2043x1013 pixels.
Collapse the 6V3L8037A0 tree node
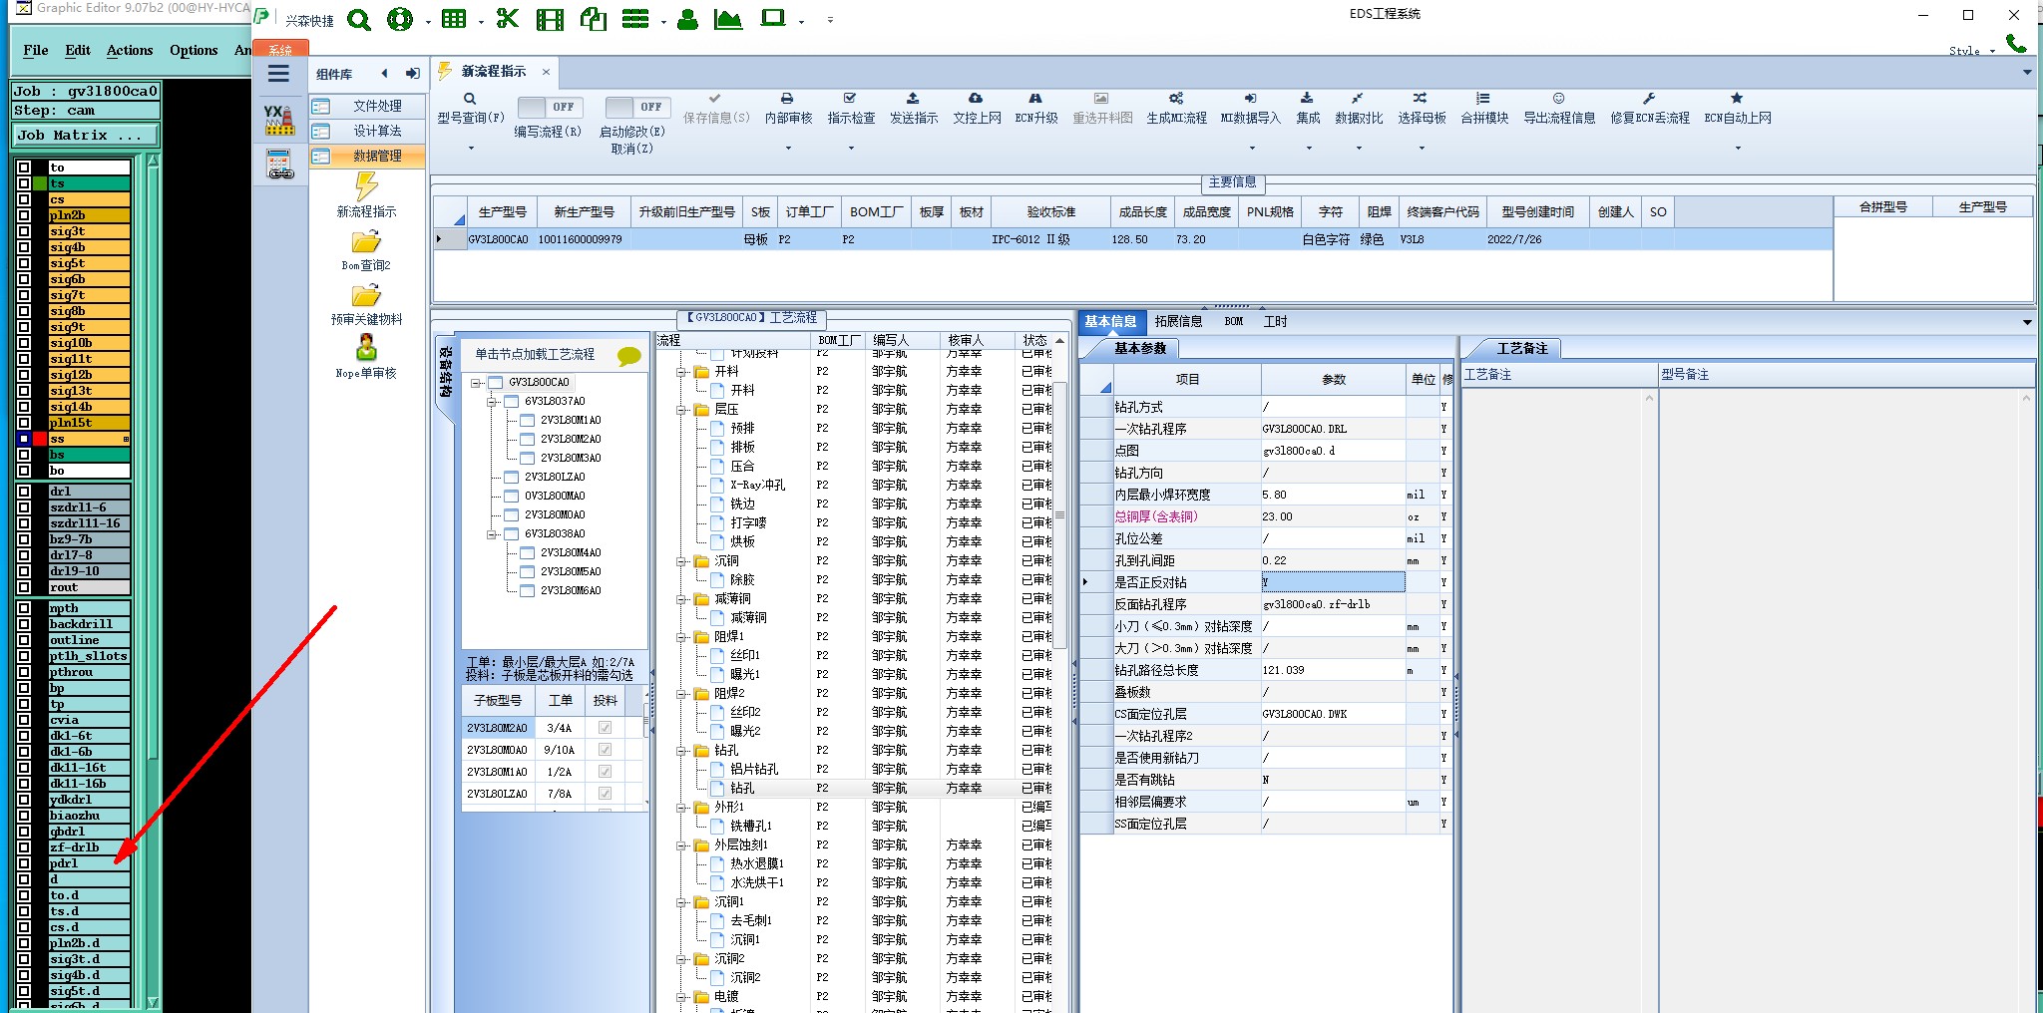pos(492,401)
